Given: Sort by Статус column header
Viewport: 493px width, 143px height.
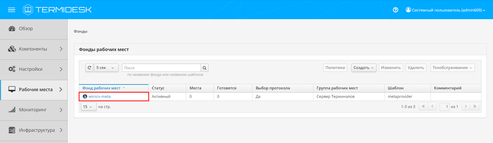Looking at the screenshot, I should pyautogui.click(x=167, y=88).
